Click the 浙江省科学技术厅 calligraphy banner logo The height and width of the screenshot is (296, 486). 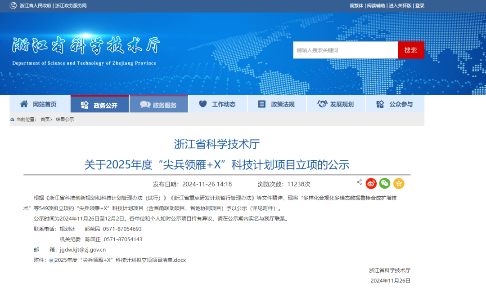[x=86, y=45]
